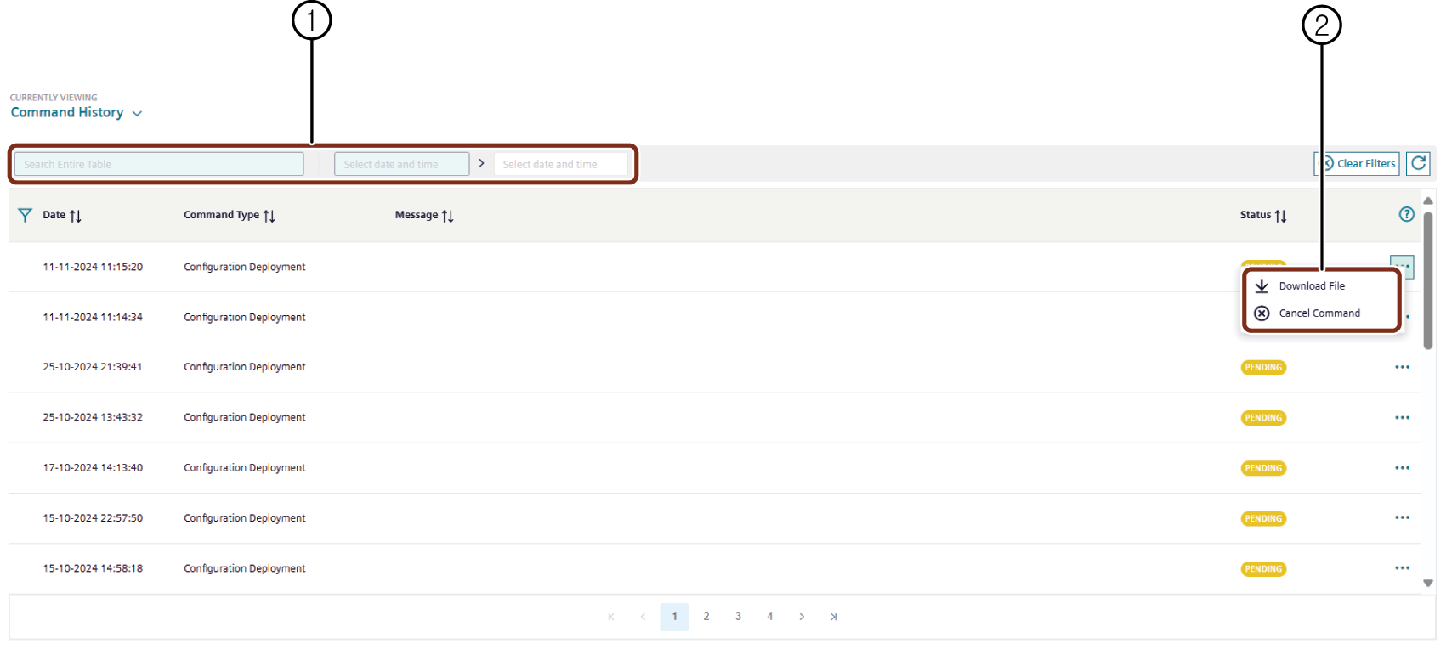Image resolution: width=1452 pixels, height=655 pixels.
Task: Go to the next page arrow
Action: pyautogui.click(x=802, y=617)
